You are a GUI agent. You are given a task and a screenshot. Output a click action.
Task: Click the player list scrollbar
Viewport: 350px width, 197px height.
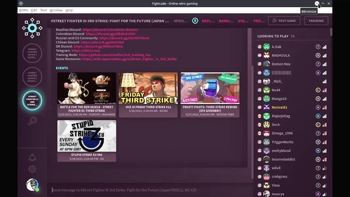click(x=331, y=32)
